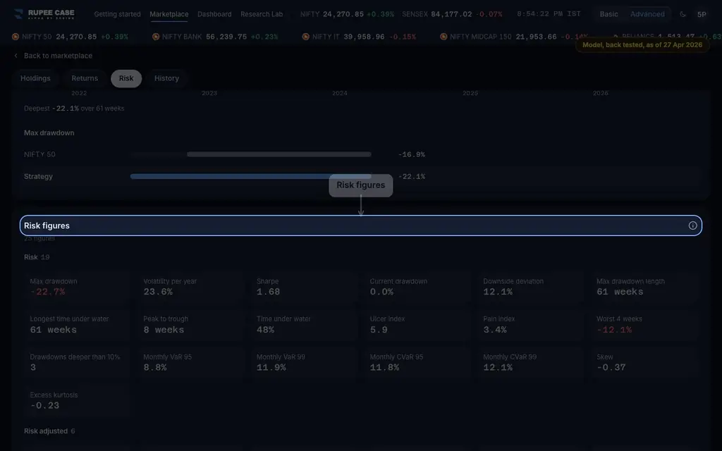Switch to the Returns tab
The width and height of the screenshot is (722, 451).
point(85,78)
